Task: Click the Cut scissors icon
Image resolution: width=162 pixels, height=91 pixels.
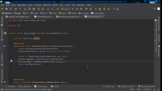Action: click(x=25, y=9)
